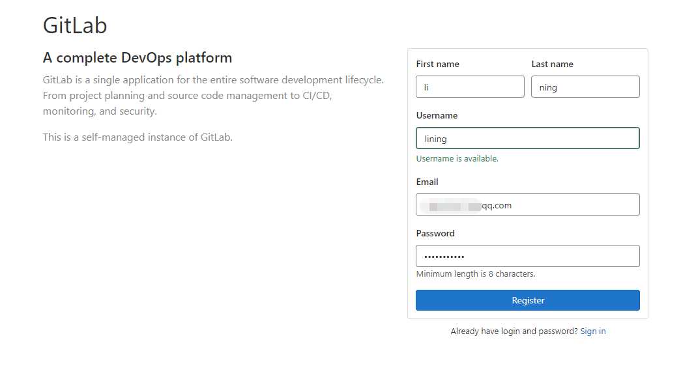Click the First name input field
Image resolution: width=681 pixels, height=379 pixels.
pos(470,87)
